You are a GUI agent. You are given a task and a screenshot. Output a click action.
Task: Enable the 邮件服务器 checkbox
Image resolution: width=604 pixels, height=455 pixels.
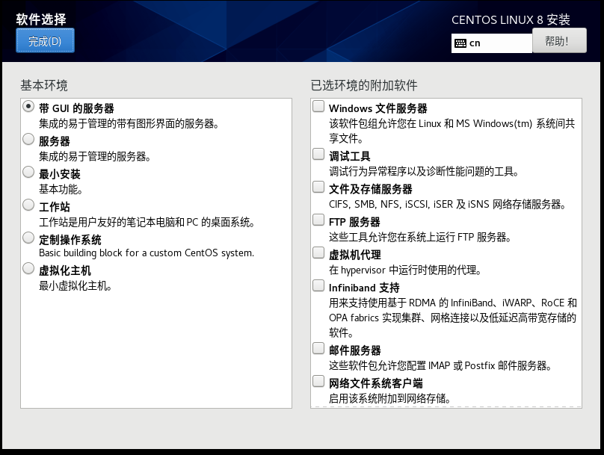[x=318, y=348]
